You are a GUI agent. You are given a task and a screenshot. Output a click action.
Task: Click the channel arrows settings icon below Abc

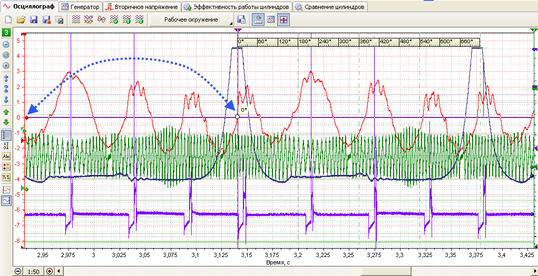coord(6,166)
